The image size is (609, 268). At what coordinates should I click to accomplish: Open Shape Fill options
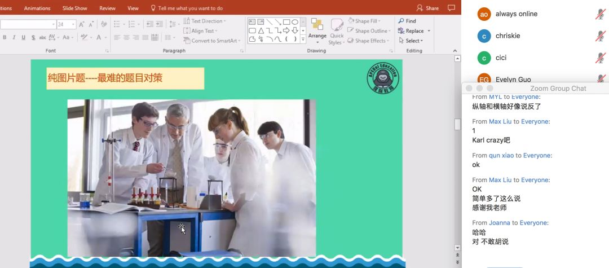[x=365, y=21]
